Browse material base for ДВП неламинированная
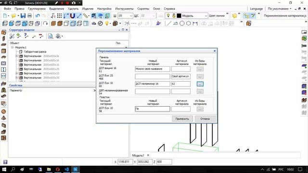This screenshot has width=308, height=173. [200, 91]
